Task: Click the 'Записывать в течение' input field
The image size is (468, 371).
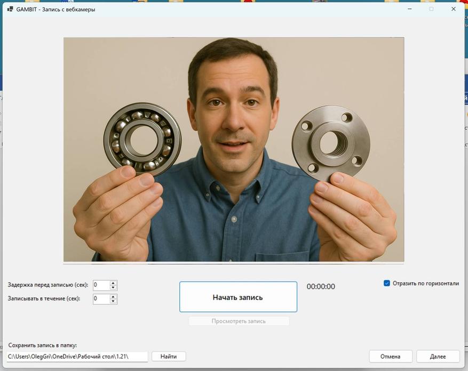Action: [x=101, y=299]
